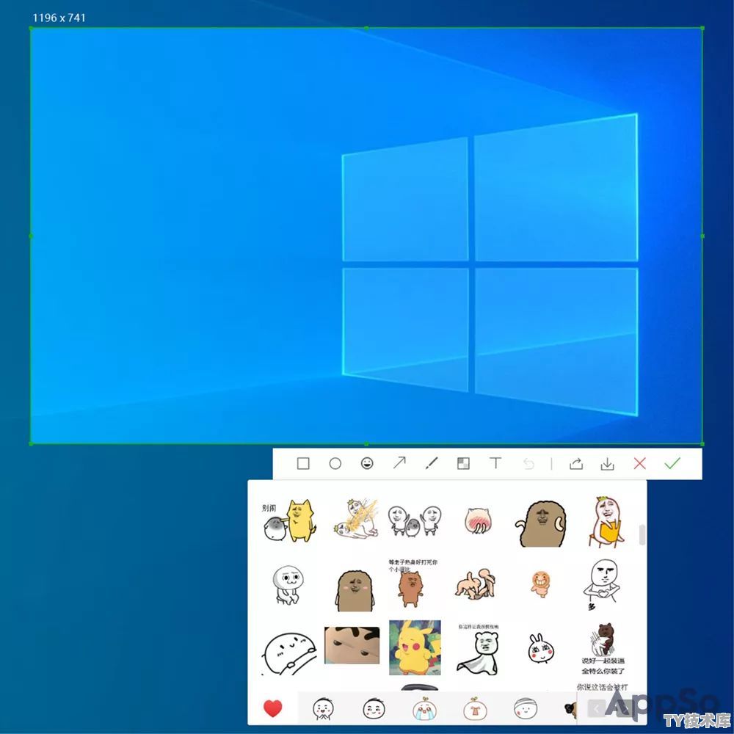This screenshot has height=734, width=734.
Task: Open the sticker pack tab with crying sprout character
Action: 424,708
